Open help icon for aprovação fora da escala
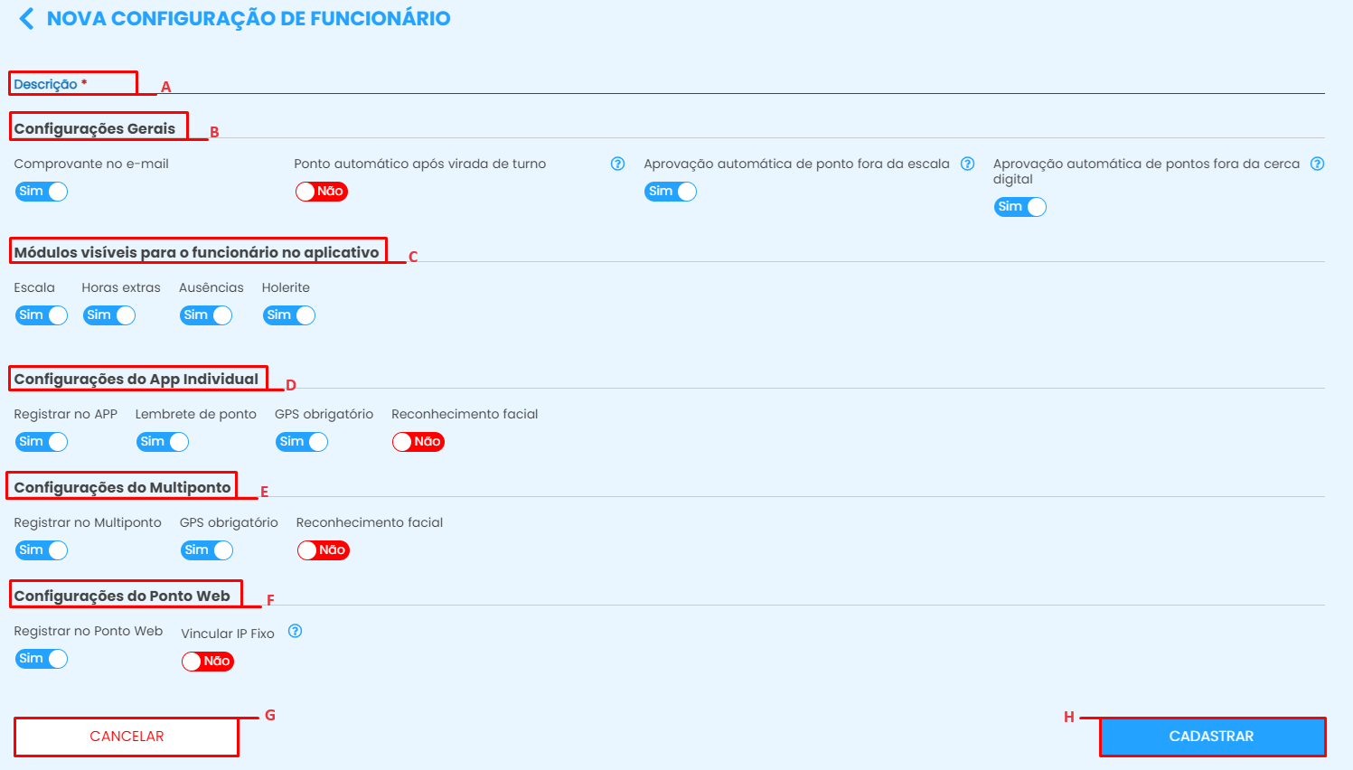1353x770 pixels. pyautogui.click(x=967, y=164)
